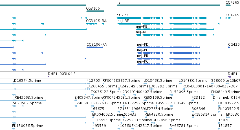Click the purple DME1-003L04.F arrow glyph
The image size is (240, 130).
[x=49, y=76]
